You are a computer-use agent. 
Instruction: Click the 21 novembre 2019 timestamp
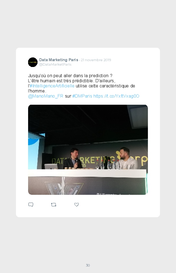96,60
